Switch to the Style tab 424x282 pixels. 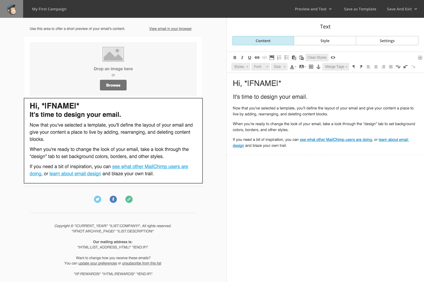coord(325,41)
